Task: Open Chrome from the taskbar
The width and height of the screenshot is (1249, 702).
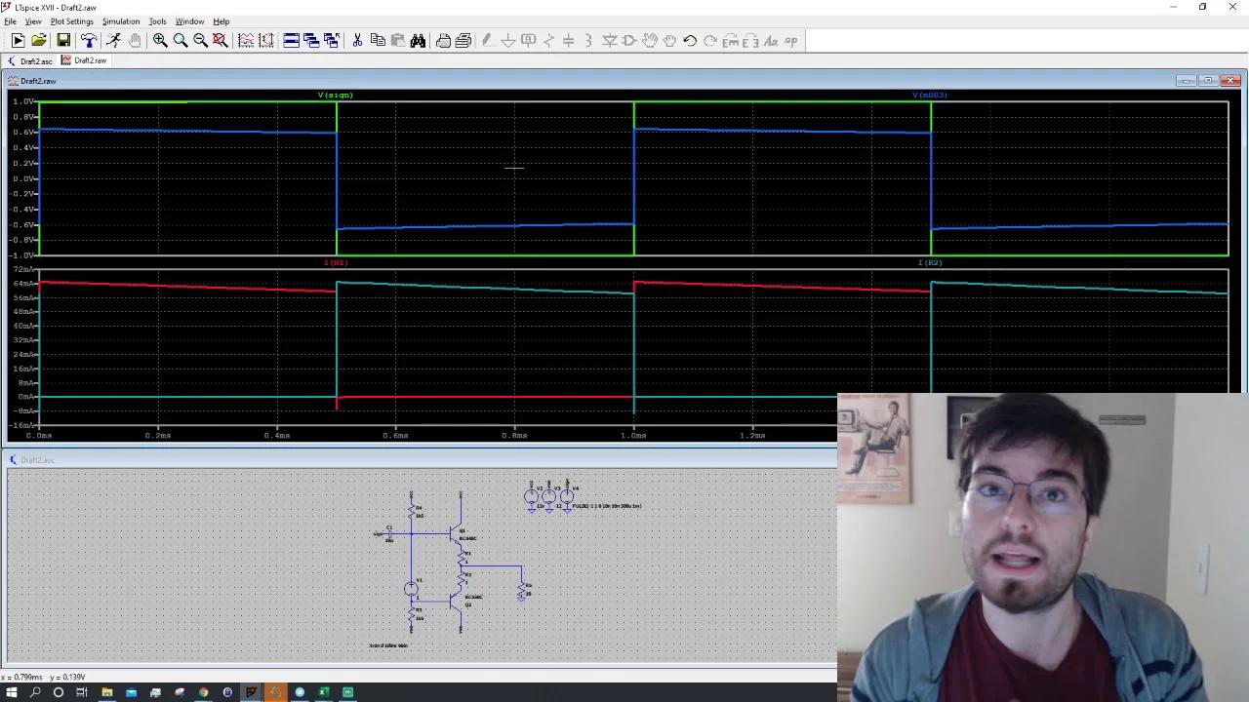Action: coord(203,692)
